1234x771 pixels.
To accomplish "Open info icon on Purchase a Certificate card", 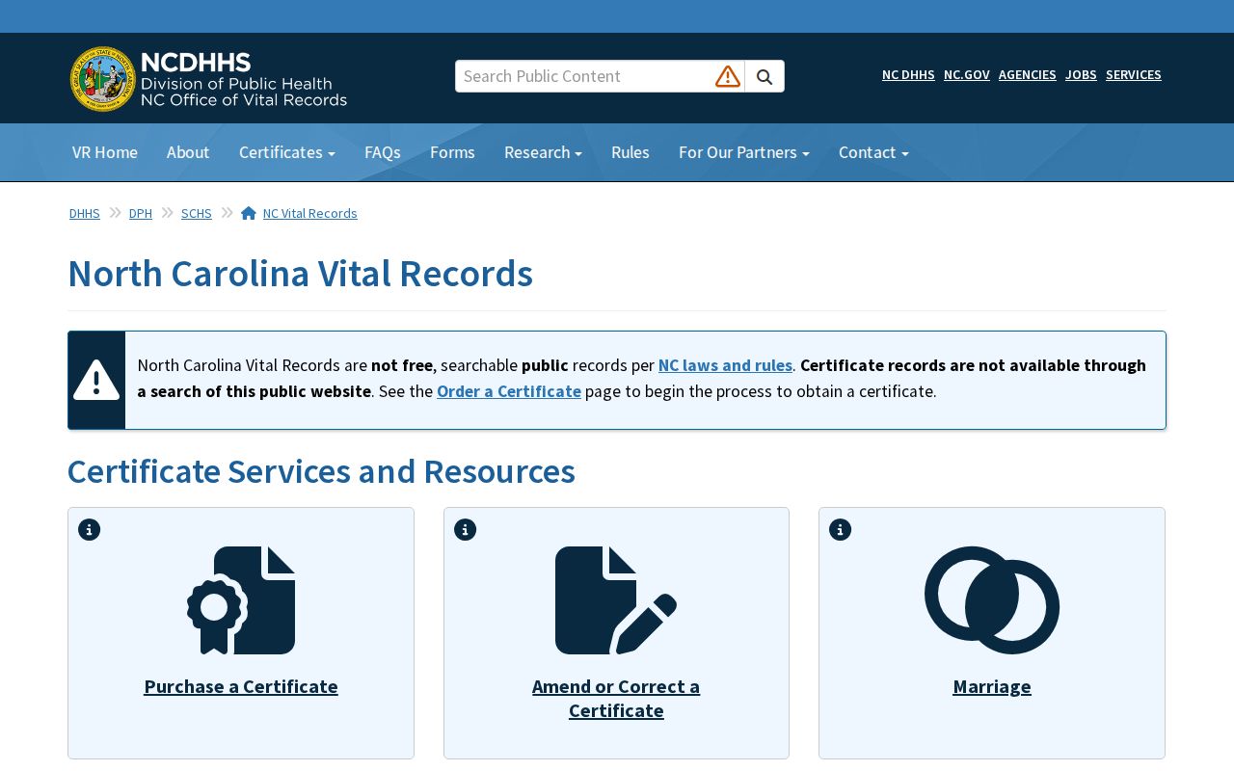I will 90,530.
